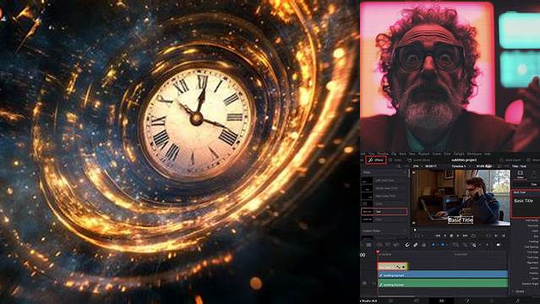Open the Timeline 1 dropdown
Image resolution: width=540 pixels, height=304 pixels.
461,166
